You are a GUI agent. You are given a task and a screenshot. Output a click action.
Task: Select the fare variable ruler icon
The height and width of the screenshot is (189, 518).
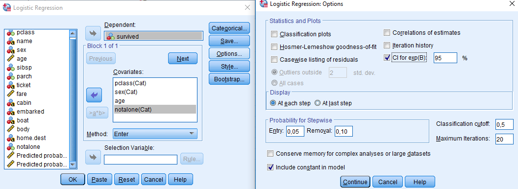[11, 94]
